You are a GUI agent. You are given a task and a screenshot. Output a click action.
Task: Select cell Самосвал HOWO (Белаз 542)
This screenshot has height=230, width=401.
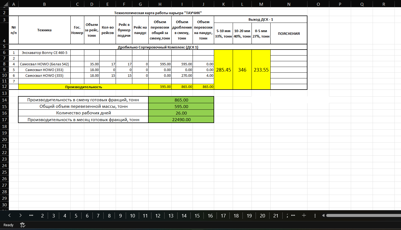pyautogui.click(x=44, y=64)
